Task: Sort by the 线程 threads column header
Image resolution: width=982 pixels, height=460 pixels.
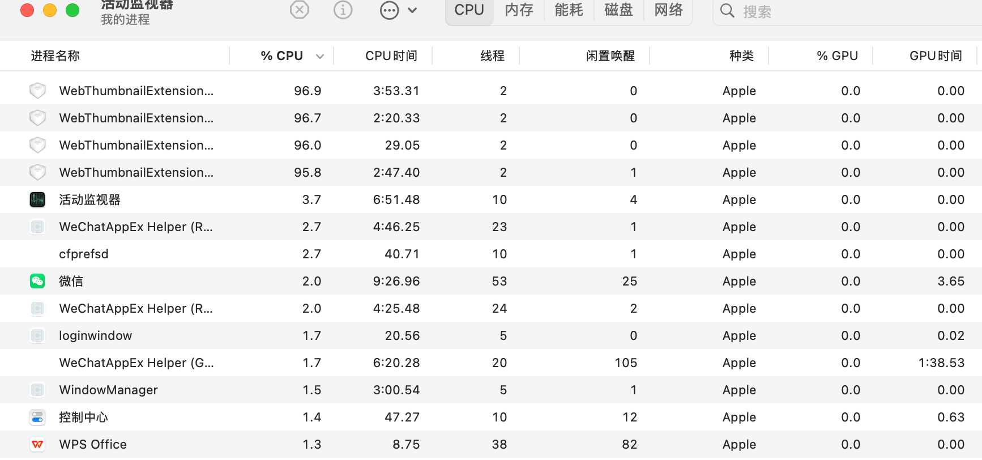Action: click(x=492, y=56)
